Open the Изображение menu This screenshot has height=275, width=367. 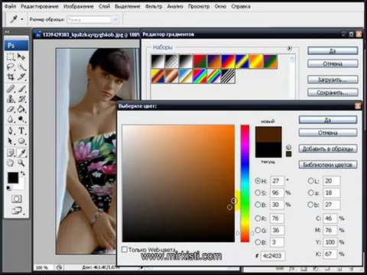78,6
